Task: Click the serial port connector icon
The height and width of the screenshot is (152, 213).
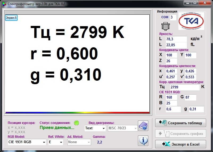Action: click(166, 26)
